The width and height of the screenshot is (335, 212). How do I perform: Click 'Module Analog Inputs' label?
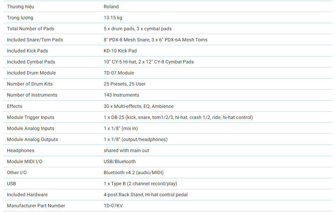click(x=30, y=129)
